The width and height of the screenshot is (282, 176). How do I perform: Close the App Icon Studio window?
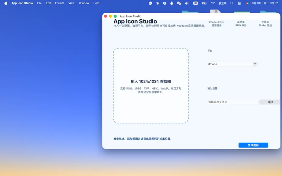point(106,16)
